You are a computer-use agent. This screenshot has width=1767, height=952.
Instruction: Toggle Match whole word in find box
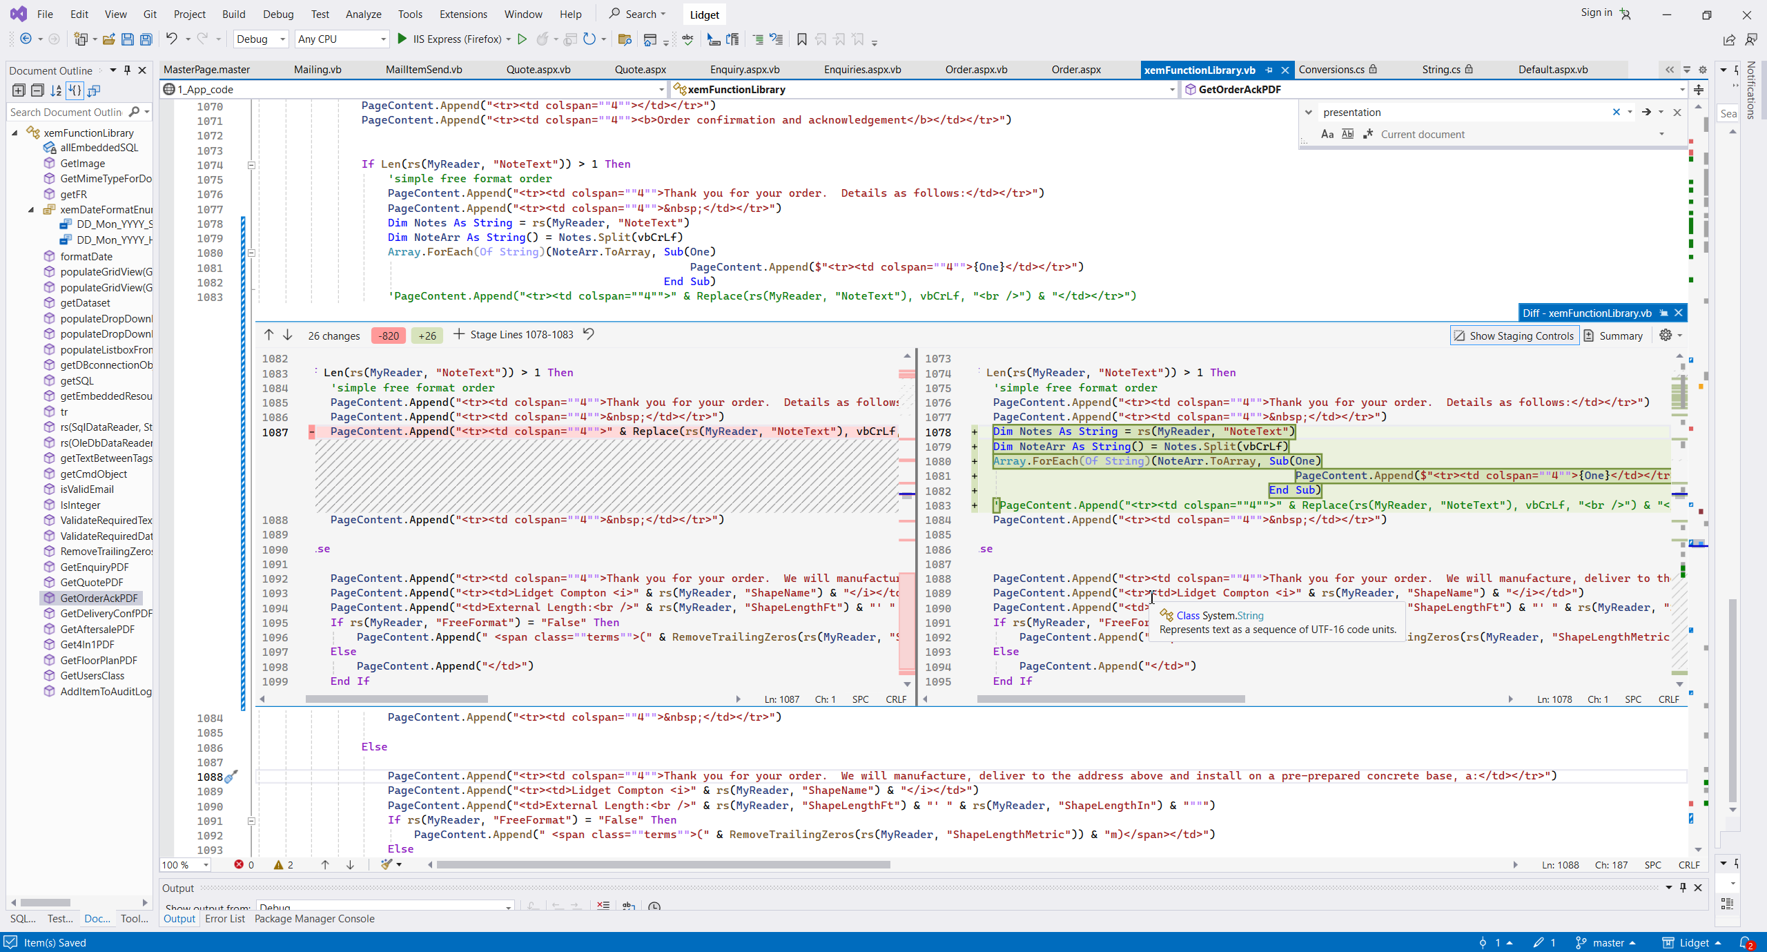1347,135
